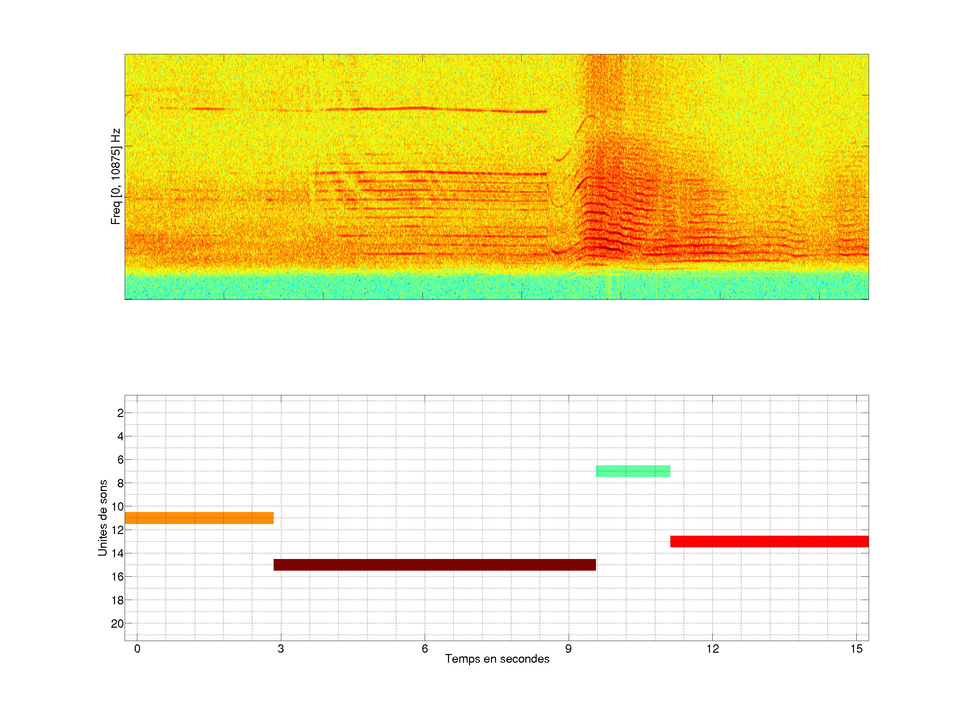This screenshot has height=720, width=960.
Task: Click the time tick label 6
Action: point(424,649)
